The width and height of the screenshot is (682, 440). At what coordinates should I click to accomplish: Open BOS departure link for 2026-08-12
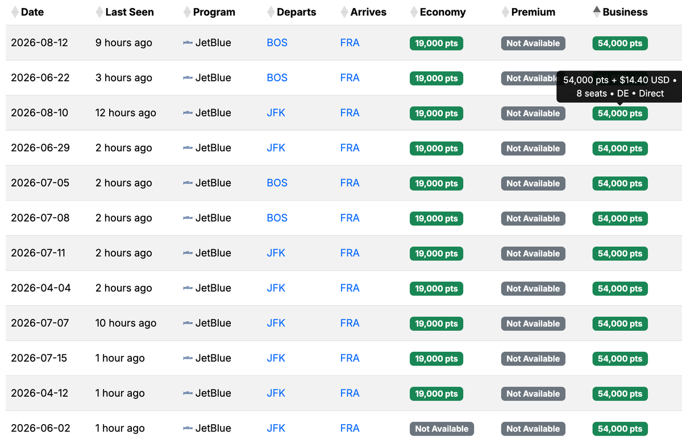[x=277, y=43]
